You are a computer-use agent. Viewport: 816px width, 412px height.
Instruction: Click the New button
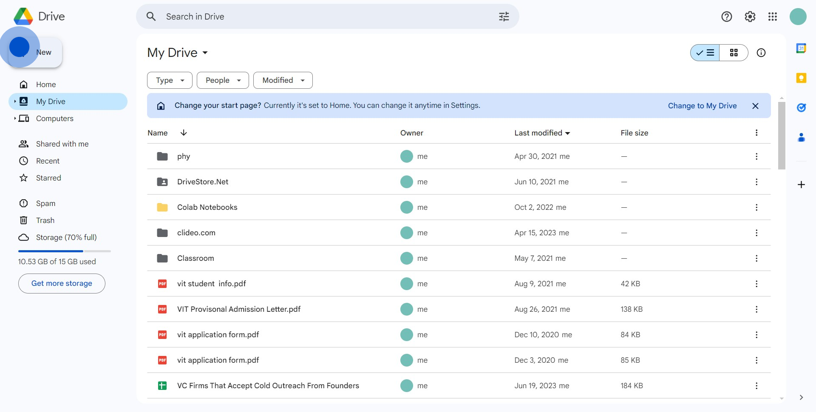point(35,52)
